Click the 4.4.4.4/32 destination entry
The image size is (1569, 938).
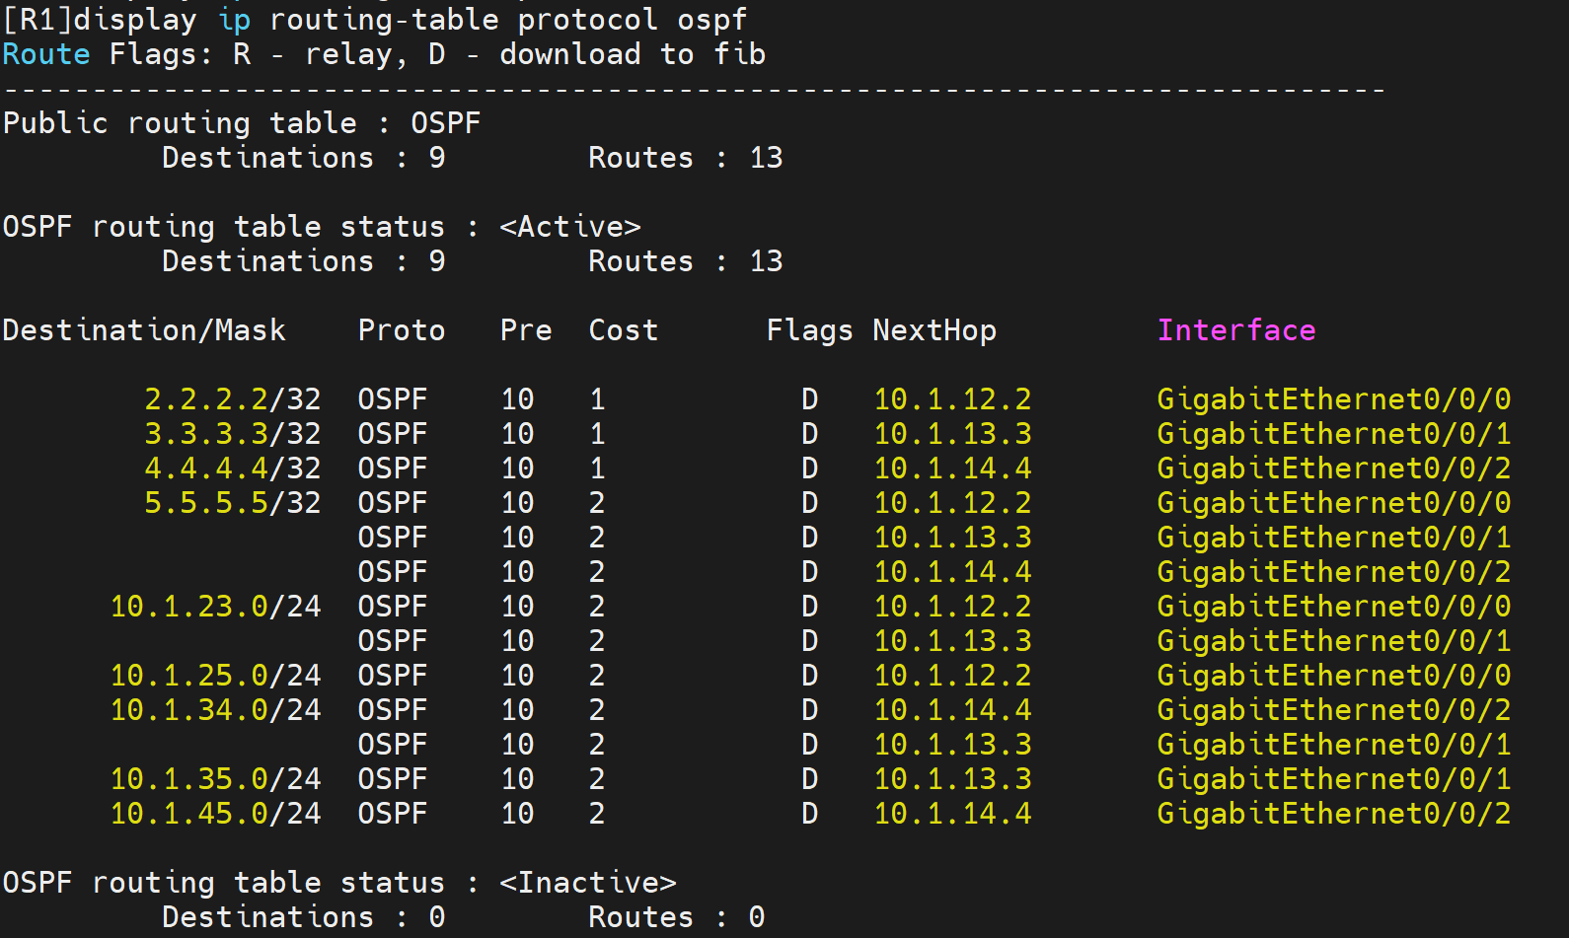click(x=232, y=469)
